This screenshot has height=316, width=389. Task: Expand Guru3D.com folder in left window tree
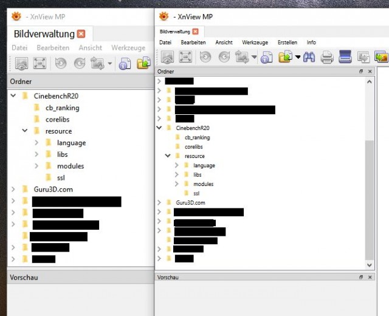point(13,189)
